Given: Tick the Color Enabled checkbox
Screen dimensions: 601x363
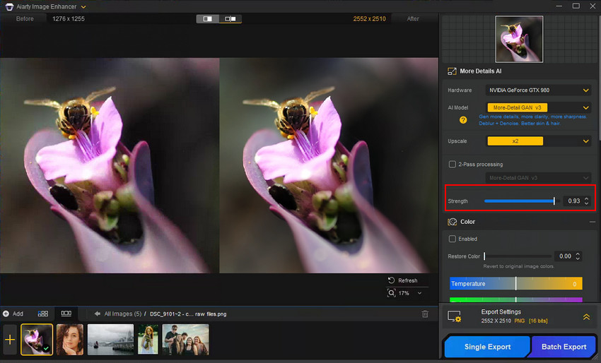Looking at the screenshot, I should [x=453, y=239].
